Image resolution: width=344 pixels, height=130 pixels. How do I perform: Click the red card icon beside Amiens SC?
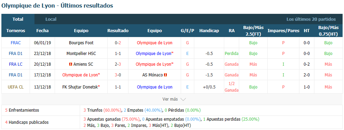pyautogui.click(x=70, y=64)
